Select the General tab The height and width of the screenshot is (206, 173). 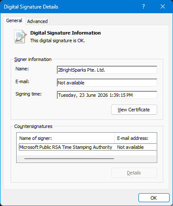pos(14,20)
